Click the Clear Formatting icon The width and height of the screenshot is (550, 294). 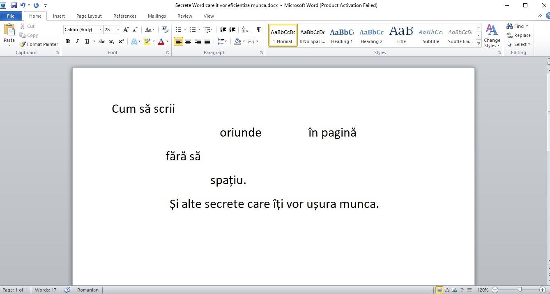coord(165,30)
